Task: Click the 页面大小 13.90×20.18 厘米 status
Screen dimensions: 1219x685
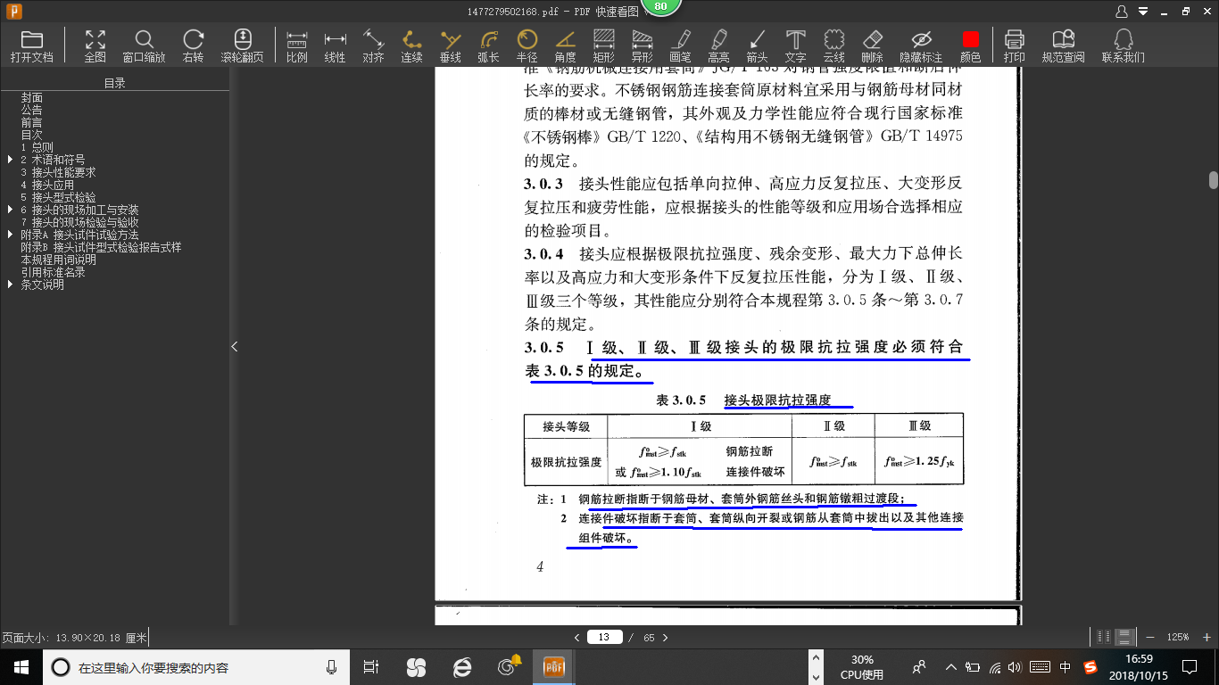Action: pos(74,638)
